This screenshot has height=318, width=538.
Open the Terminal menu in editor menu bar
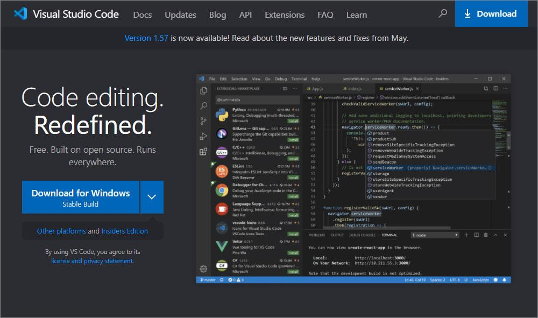[299, 79]
